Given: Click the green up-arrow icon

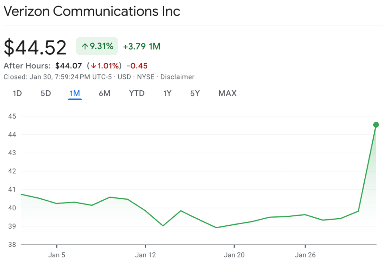Looking at the screenshot, I should click(85, 46).
